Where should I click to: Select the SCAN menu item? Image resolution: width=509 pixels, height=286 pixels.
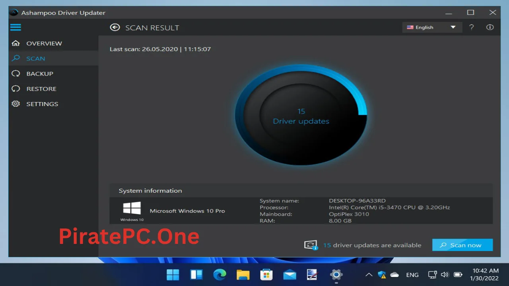click(x=53, y=58)
